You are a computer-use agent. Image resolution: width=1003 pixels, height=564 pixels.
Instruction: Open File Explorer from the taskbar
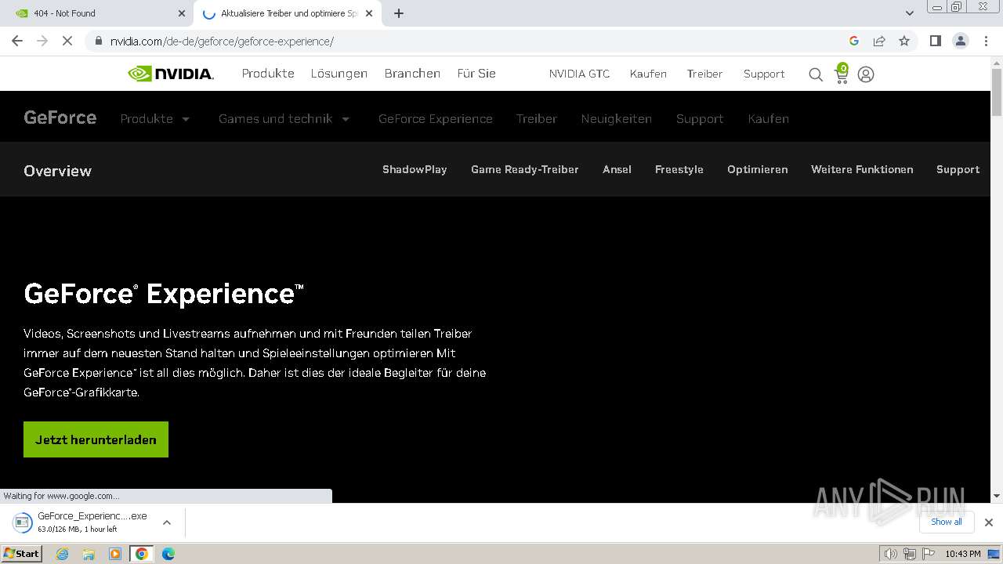pyautogui.click(x=89, y=554)
